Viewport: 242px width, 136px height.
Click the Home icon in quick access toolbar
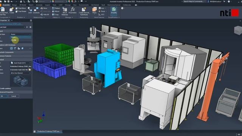pos(21,2)
